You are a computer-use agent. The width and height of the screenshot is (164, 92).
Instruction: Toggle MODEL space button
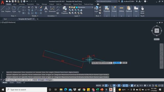(x=98, y=86)
